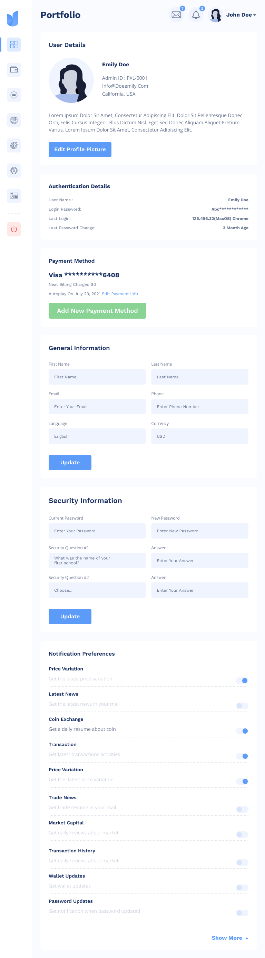The height and width of the screenshot is (958, 265).
Task: Open Security Question #2 Choose dropdown
Action: click(97, 590)
